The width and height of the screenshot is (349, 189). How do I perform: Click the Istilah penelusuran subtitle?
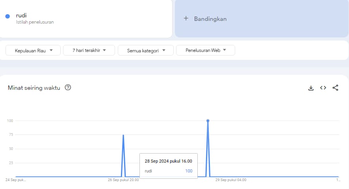[35, 22]
